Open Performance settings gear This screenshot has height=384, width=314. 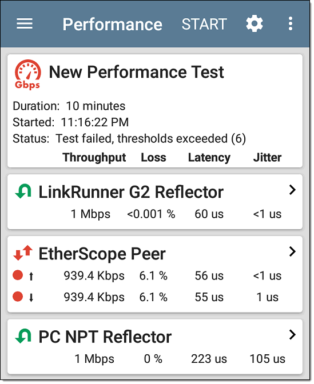click(x=255, y=24)
